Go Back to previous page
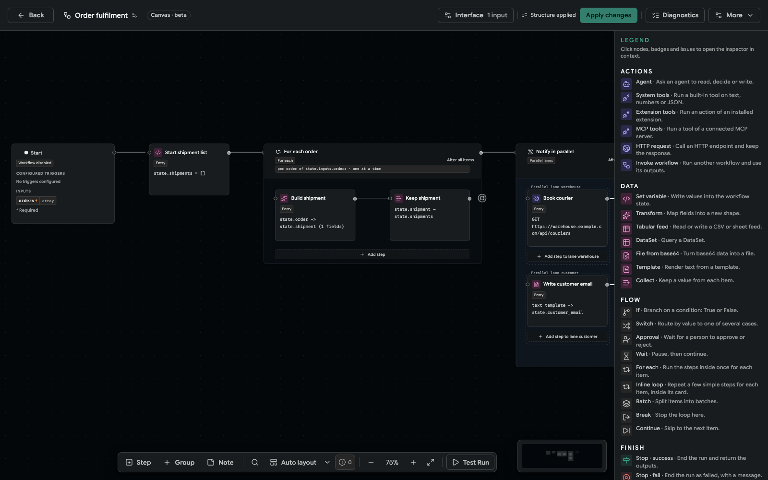768x480 pixels. coord(31,15)
